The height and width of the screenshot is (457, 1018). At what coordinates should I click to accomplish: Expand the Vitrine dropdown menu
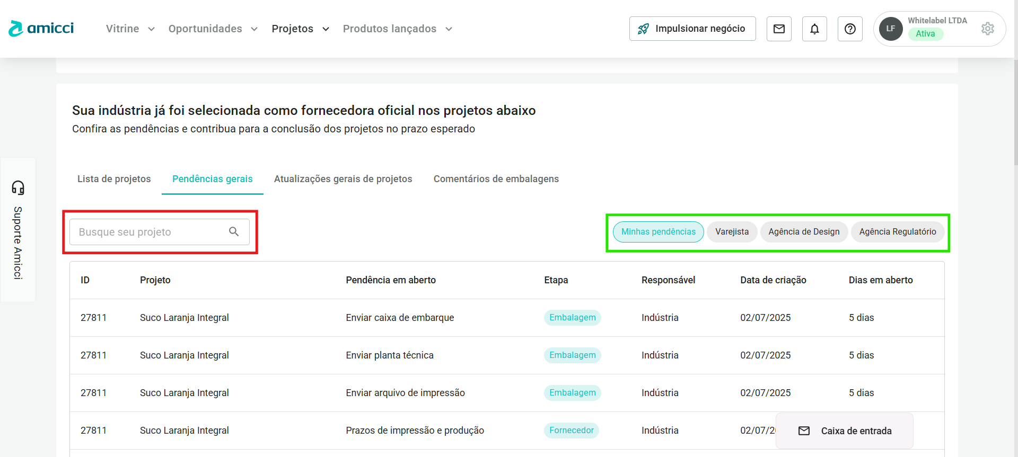pos(130,29)
